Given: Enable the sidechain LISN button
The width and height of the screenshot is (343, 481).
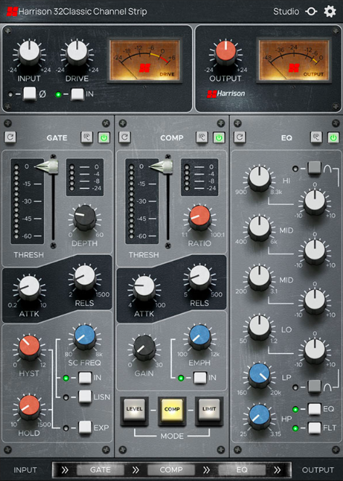Looking at the screenshot, I should point(85,397).
